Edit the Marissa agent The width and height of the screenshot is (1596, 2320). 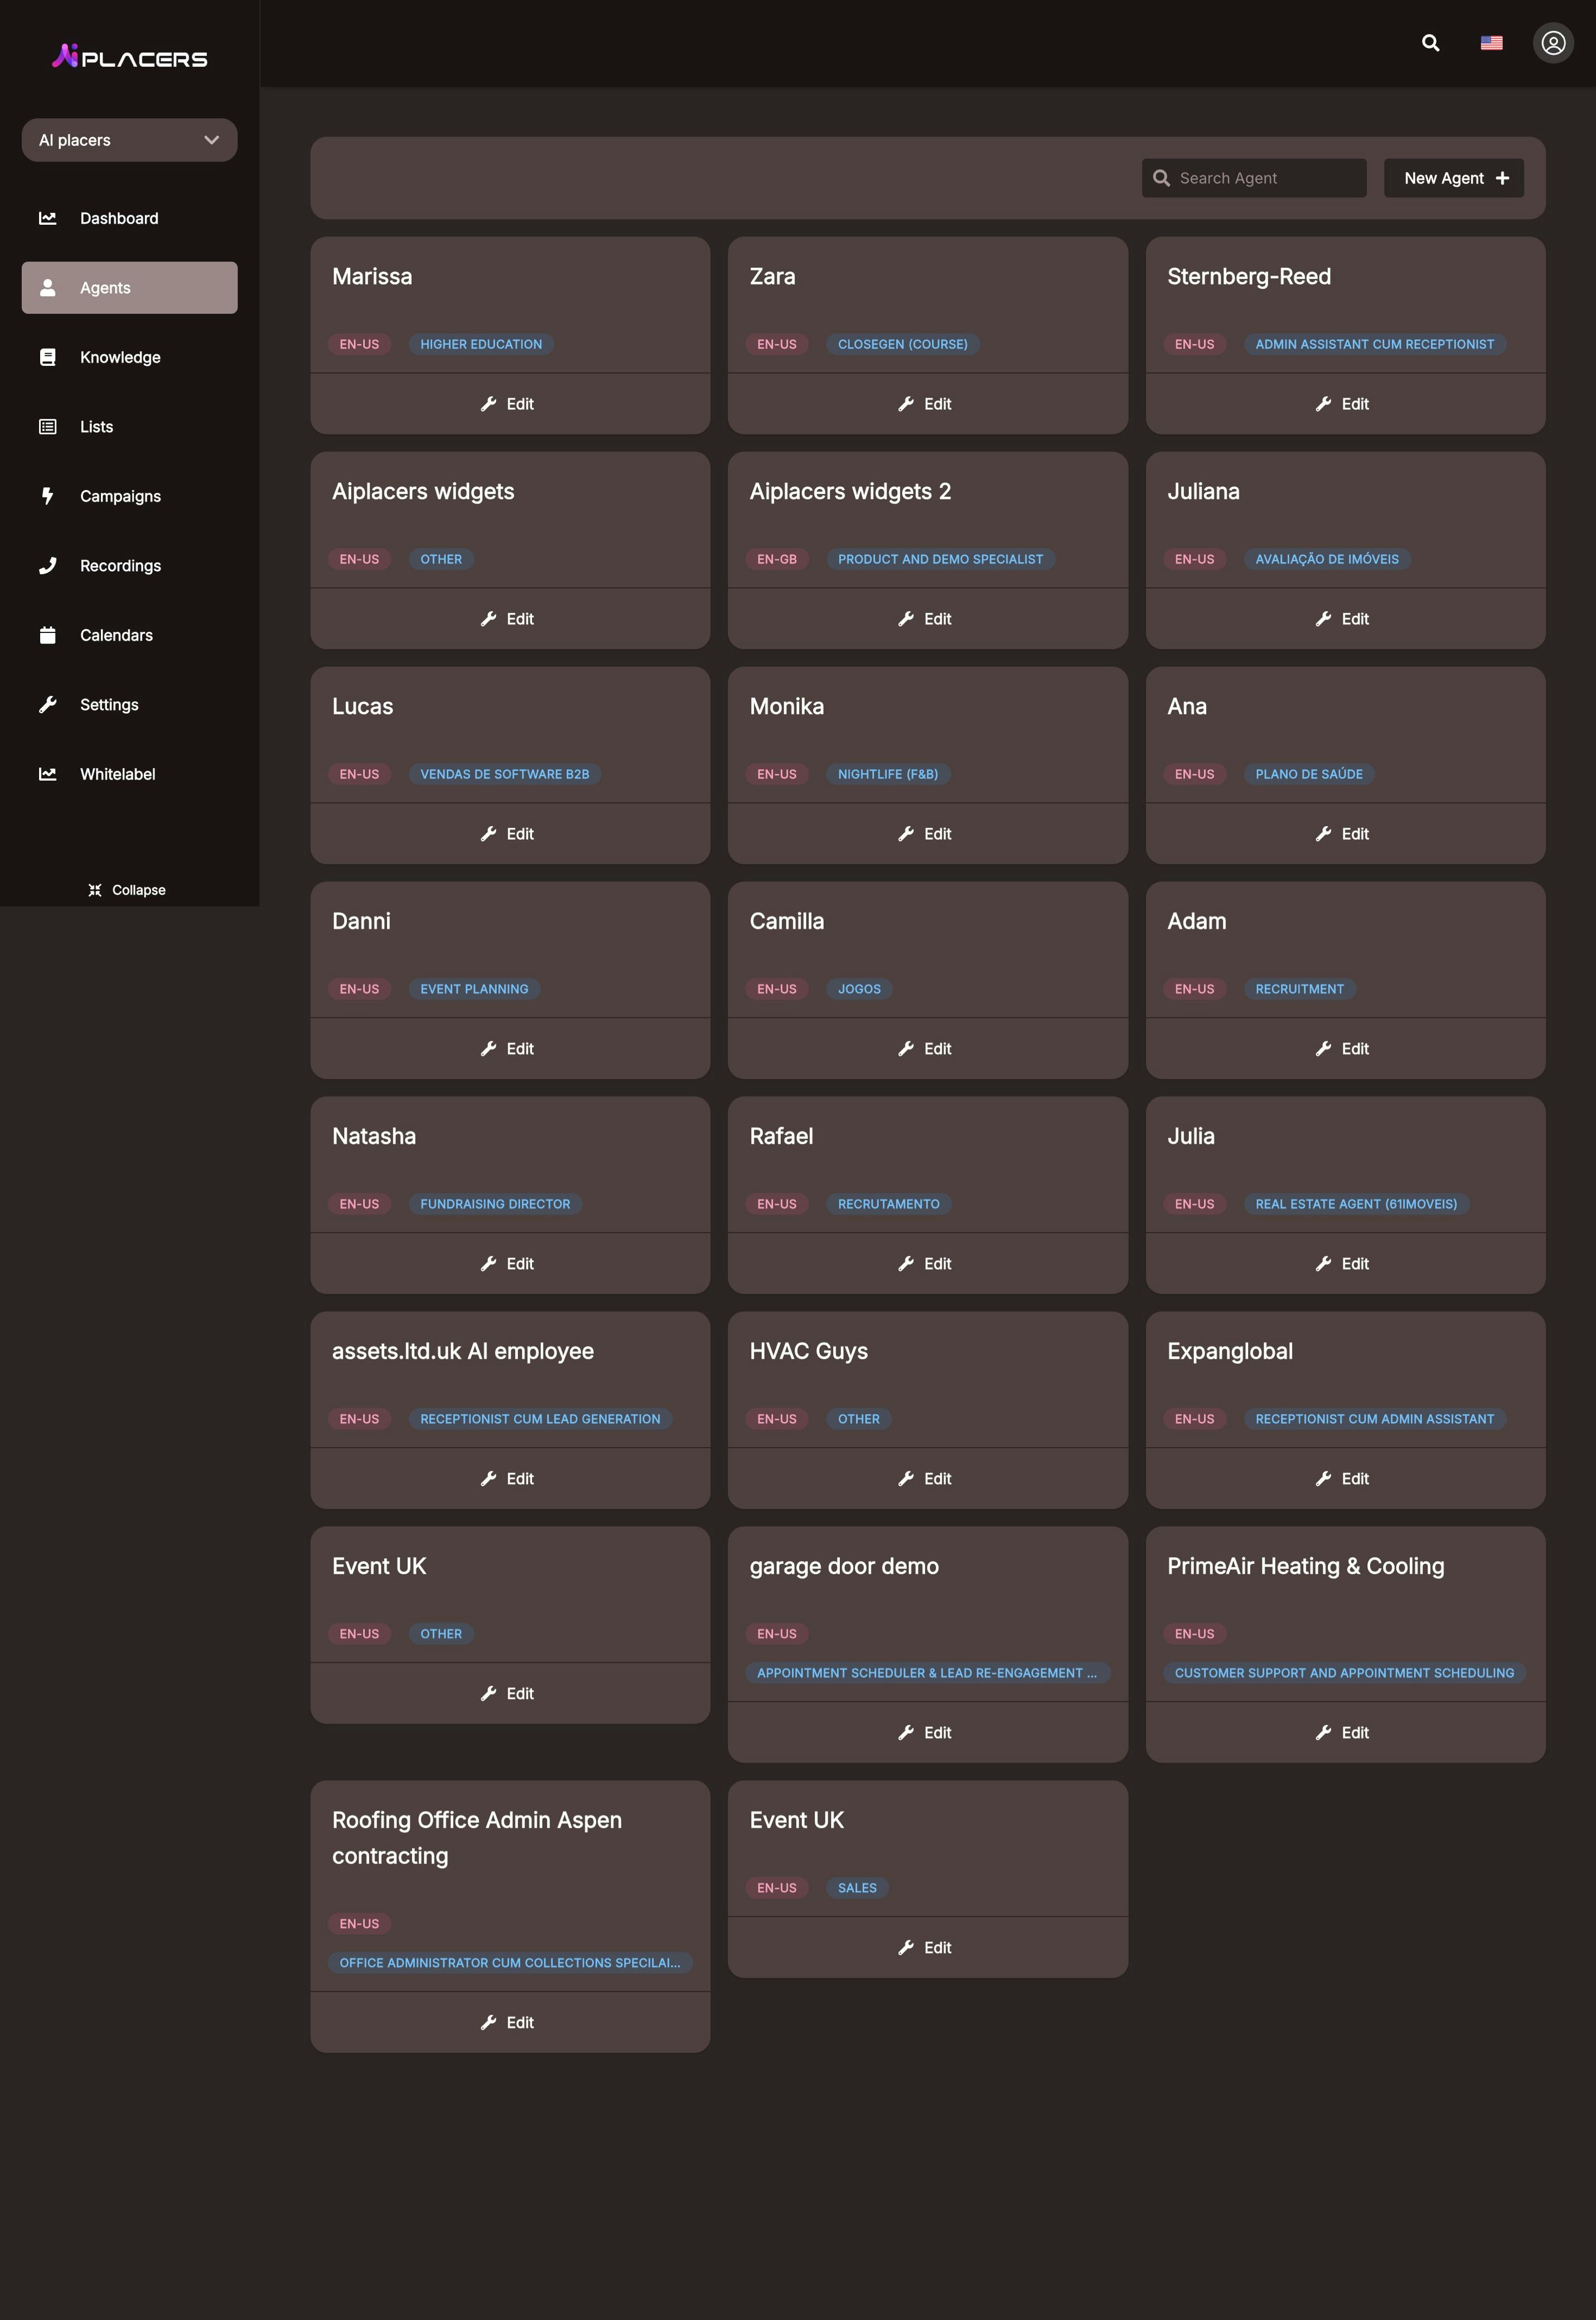tap(509, 404)
